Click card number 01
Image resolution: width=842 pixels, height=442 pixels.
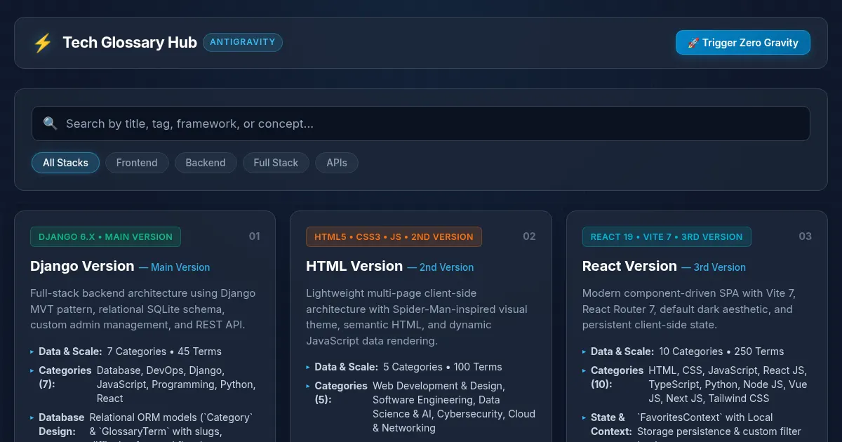click(x=255, y=236)
